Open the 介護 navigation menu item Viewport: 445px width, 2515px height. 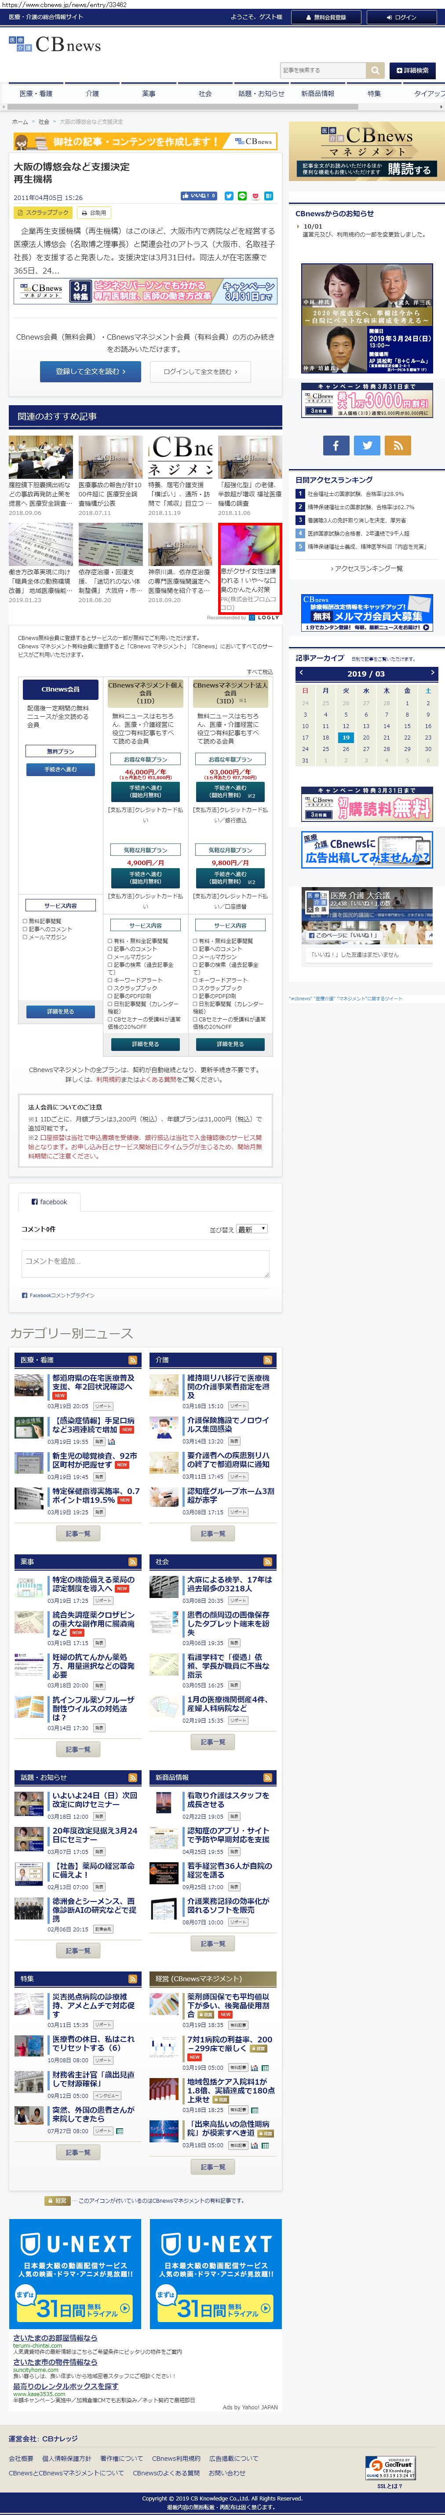(x=91, y=94)
